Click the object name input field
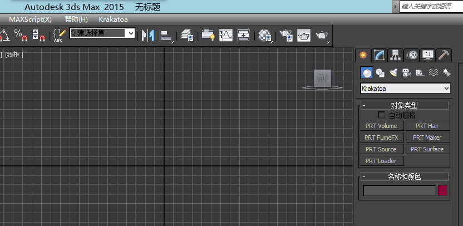The height and width of the screenshot is (226, 463). [x=399, y=190]
